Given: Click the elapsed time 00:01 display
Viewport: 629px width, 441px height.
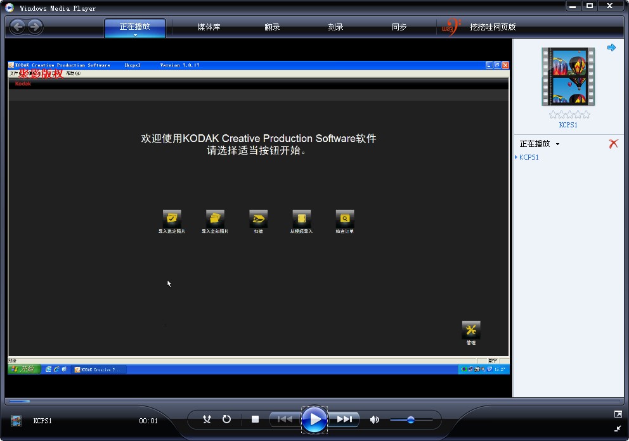Looking at the screenshot, I should coord(148,421).
